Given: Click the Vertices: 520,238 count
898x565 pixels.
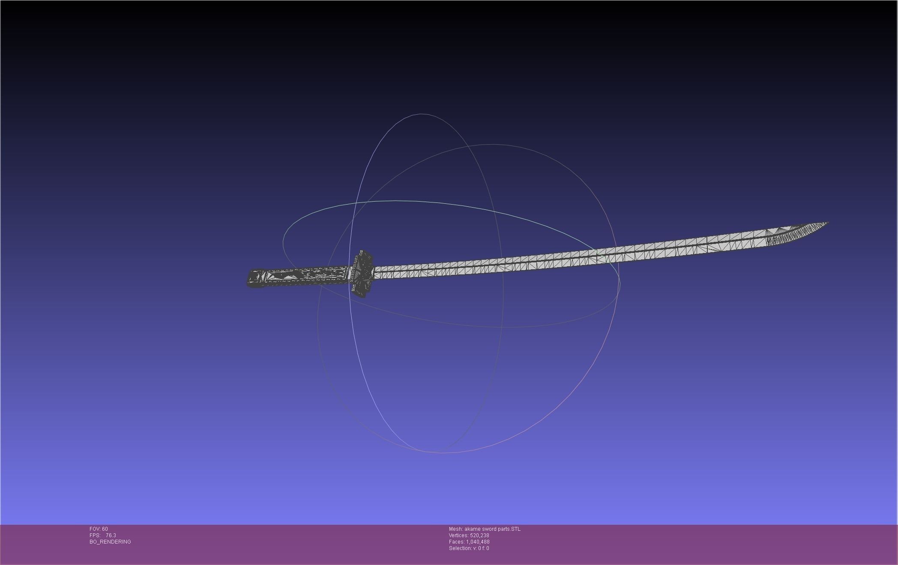Looking at the screenshot, I should click(469, 535).
